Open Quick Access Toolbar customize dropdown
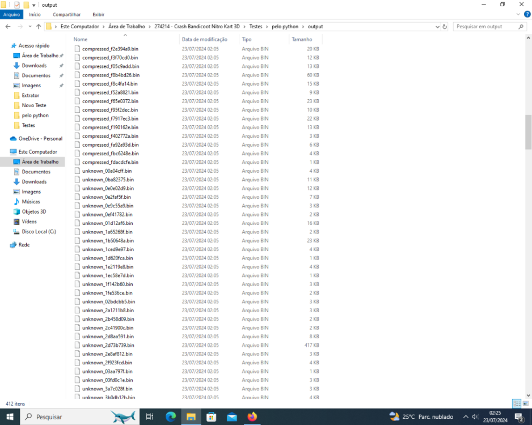 click(x=34, y=5)
